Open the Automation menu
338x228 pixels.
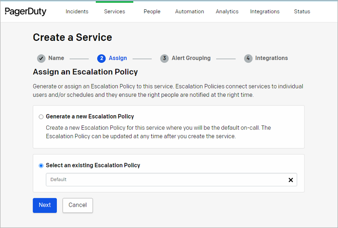(x=190, y=12)
